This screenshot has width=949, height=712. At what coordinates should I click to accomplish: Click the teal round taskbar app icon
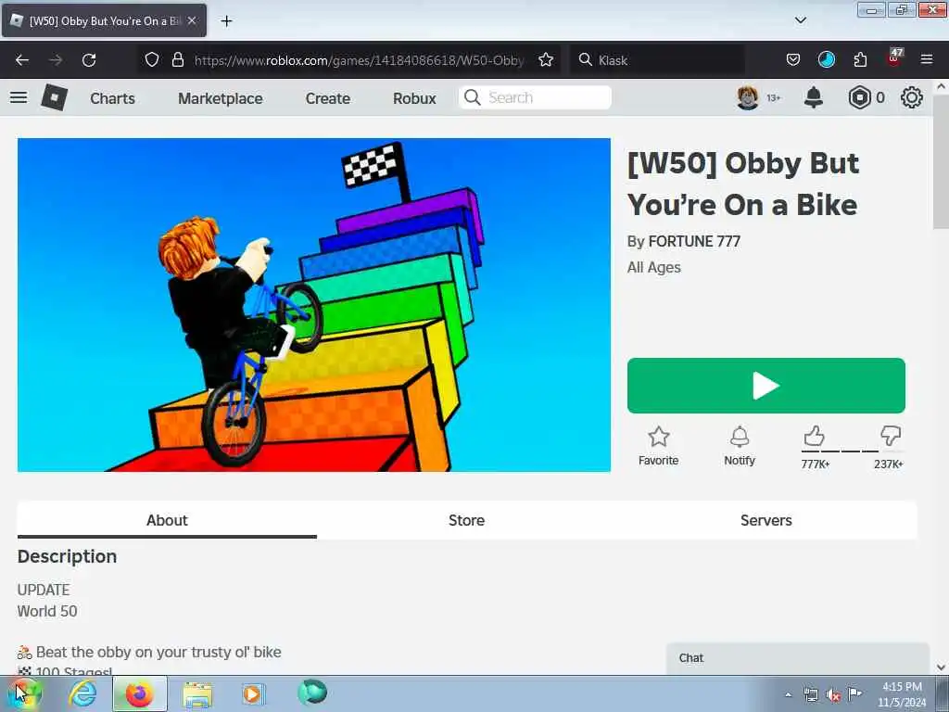click(312, 692)
